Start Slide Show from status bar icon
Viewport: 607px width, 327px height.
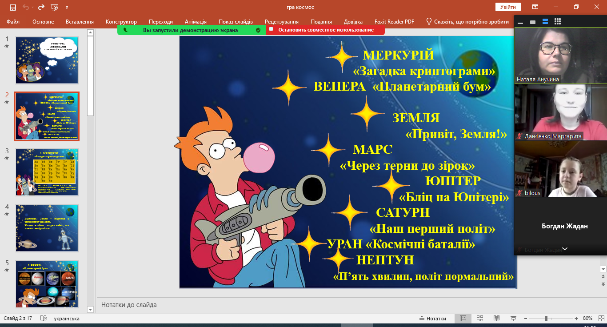[514, 319]
